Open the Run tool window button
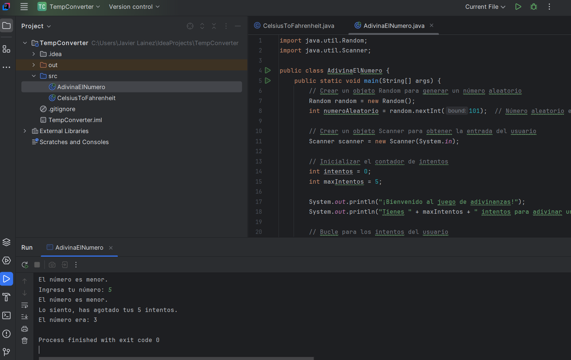This screenshot has height=360, width=571. click(x=7, y=279)
